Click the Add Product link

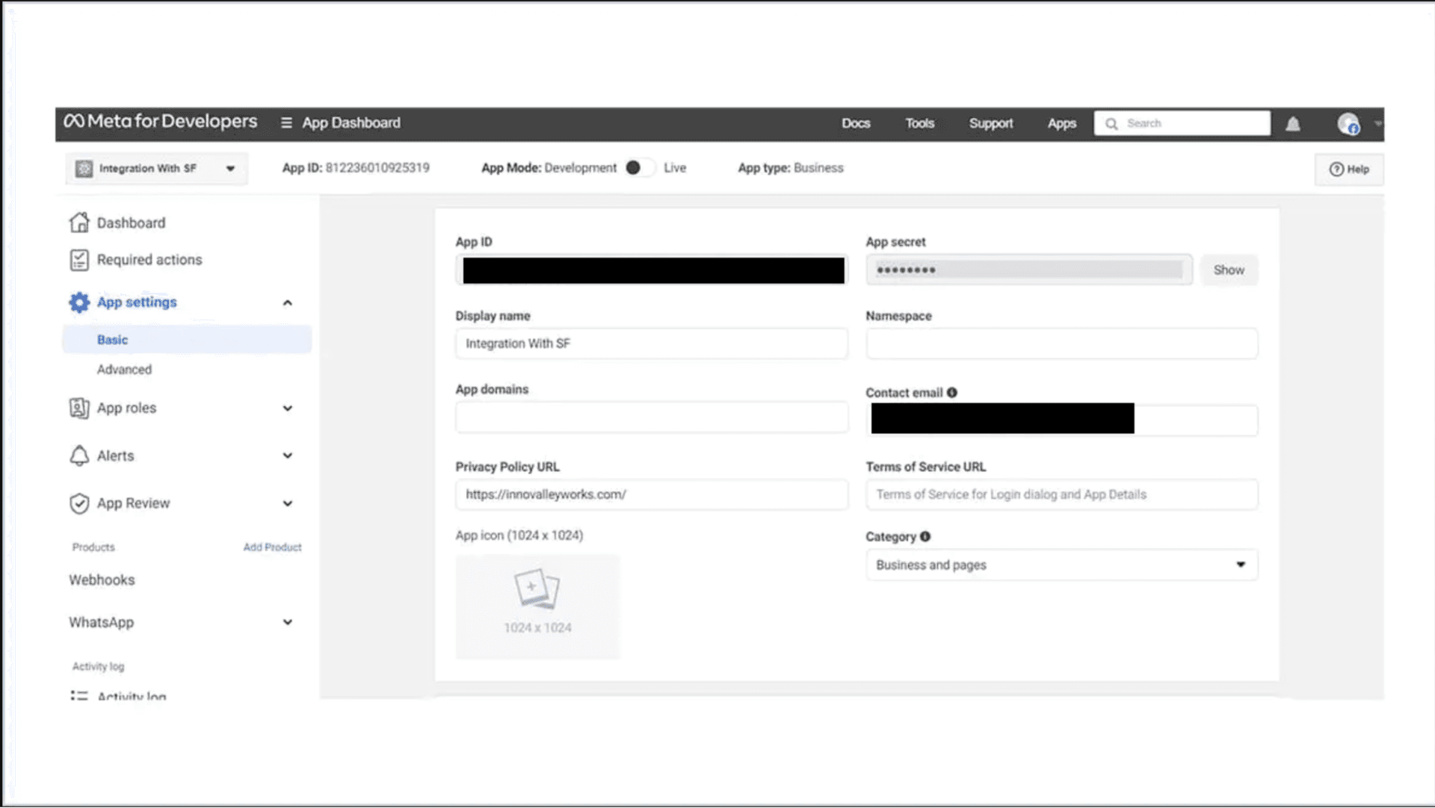272,547
